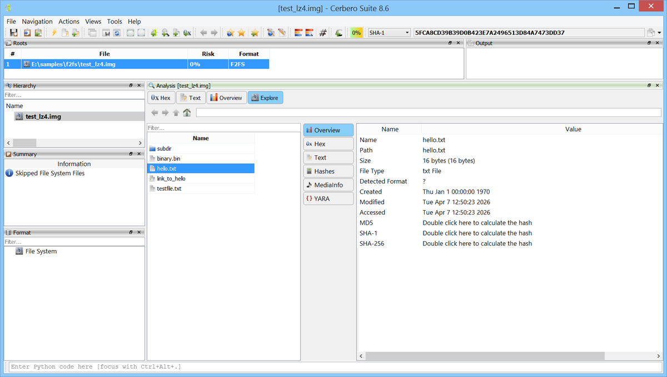Viewport: 667px width, 377px height.
Task: Open the dropdown arrow next to copy hash icon
Action: (x=659, y=33)
